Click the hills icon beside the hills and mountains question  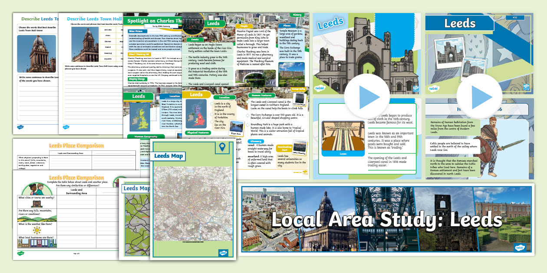click(x=36, y=219)
